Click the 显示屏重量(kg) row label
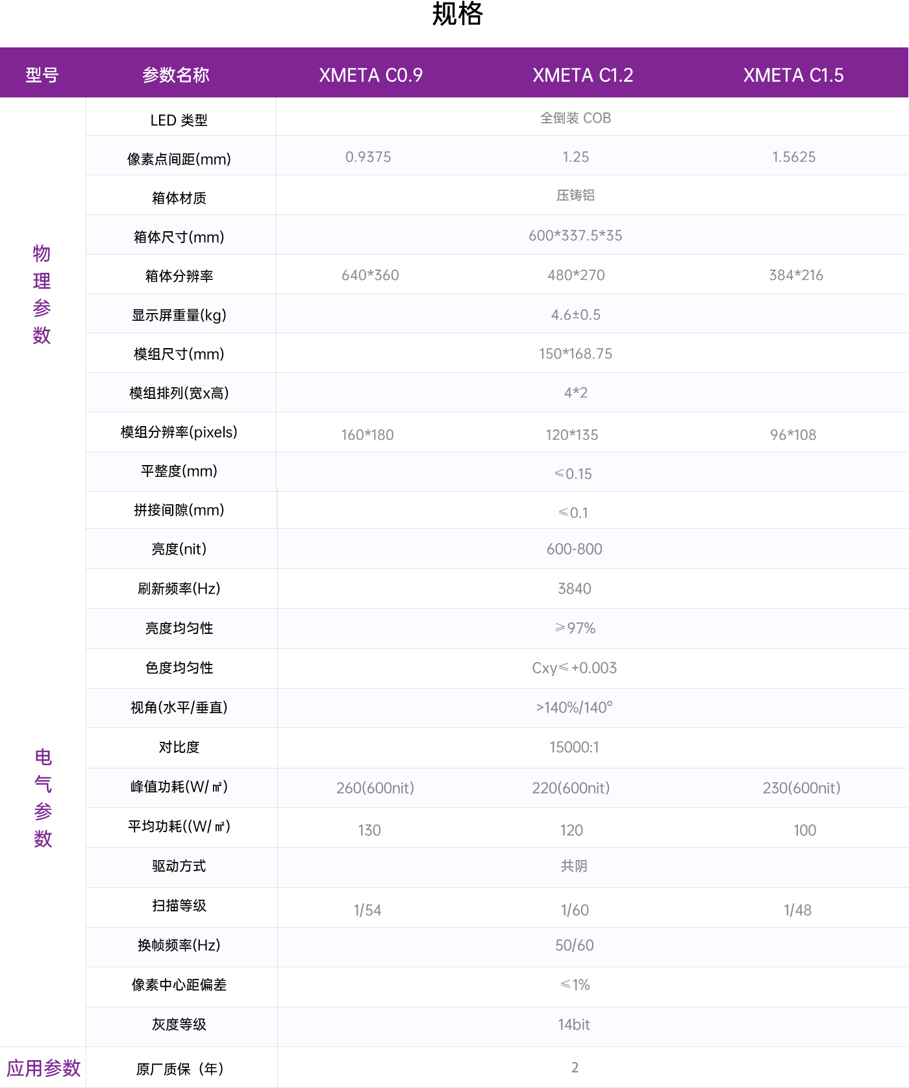The width and height of the screenshot is (909, 1088). coord(179,315)
